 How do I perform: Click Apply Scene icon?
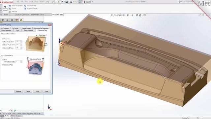tap(140, 15)
